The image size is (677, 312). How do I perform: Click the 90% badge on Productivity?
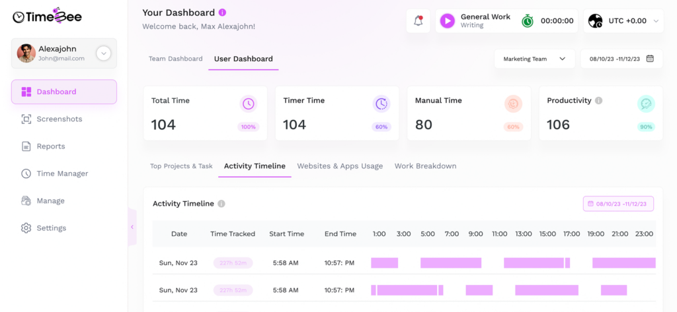646,127
